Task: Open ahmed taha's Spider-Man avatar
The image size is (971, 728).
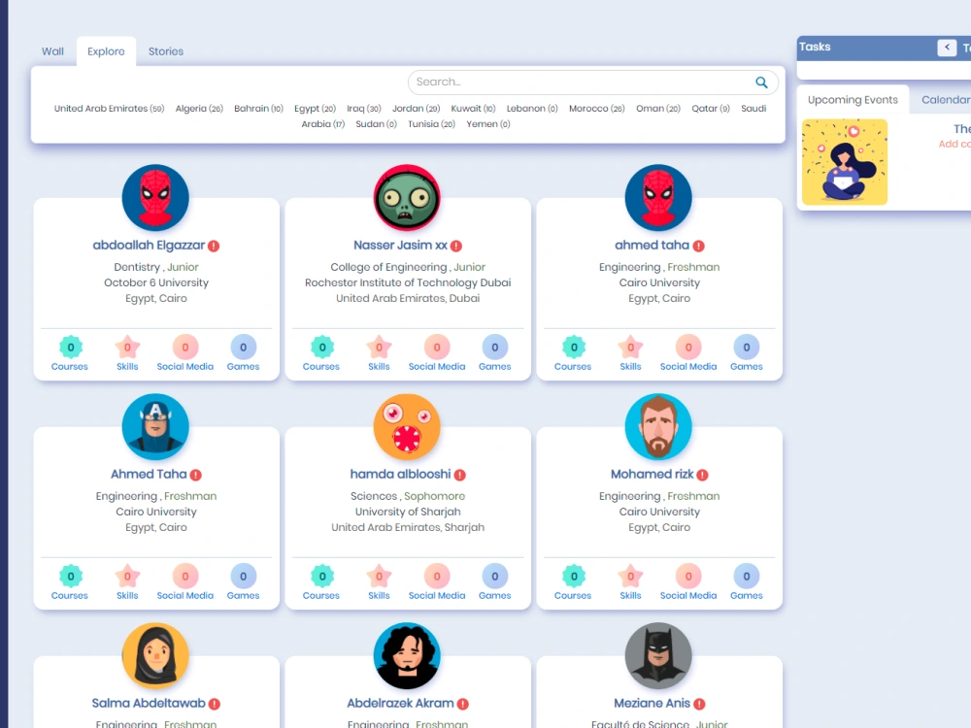Action: coord(658,197)
